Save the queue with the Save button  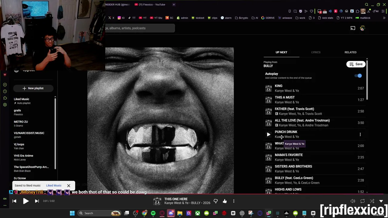pos(356,64)
